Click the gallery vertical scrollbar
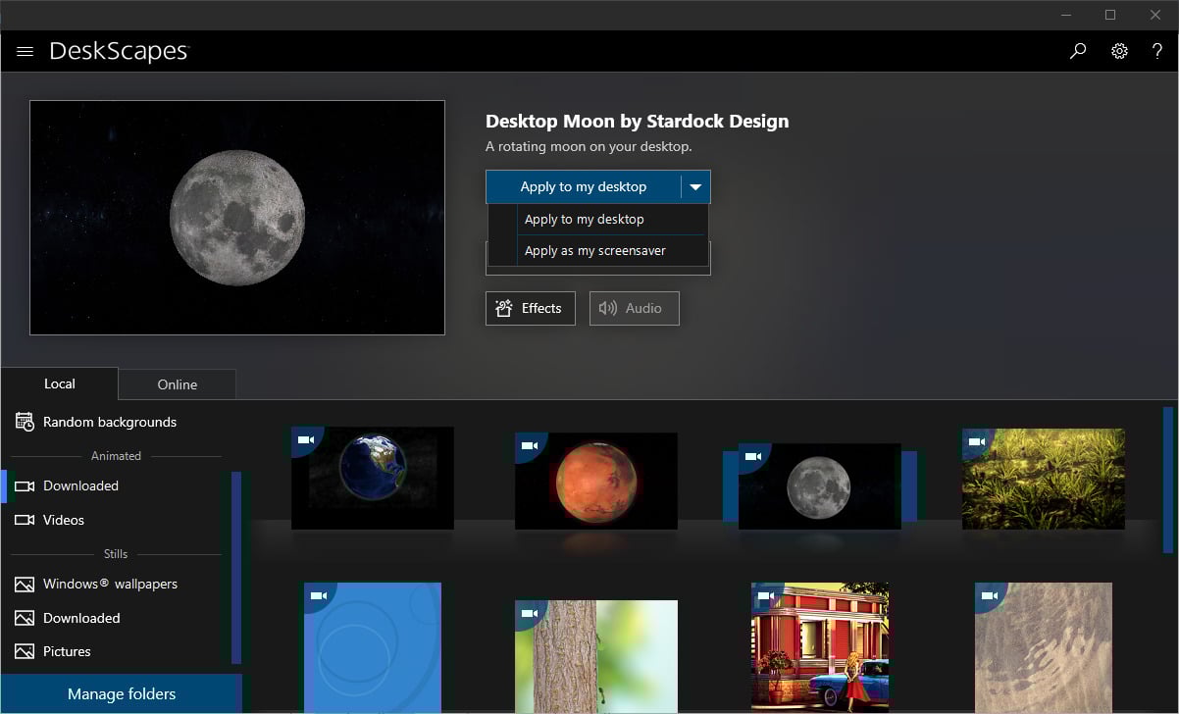The width and height of the screenshot is (1179, 714). tap(1167, 481)
